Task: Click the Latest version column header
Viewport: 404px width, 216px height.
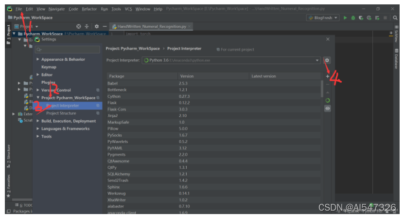Action: pyautogui.click(x=285, y=76)
